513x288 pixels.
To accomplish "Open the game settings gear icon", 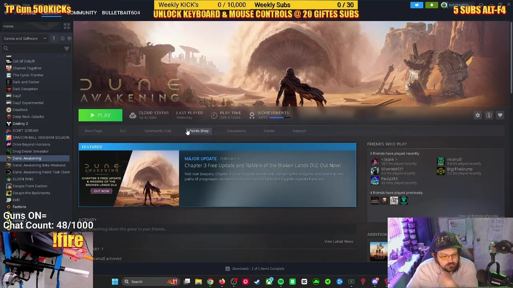I will click(478, 115).
